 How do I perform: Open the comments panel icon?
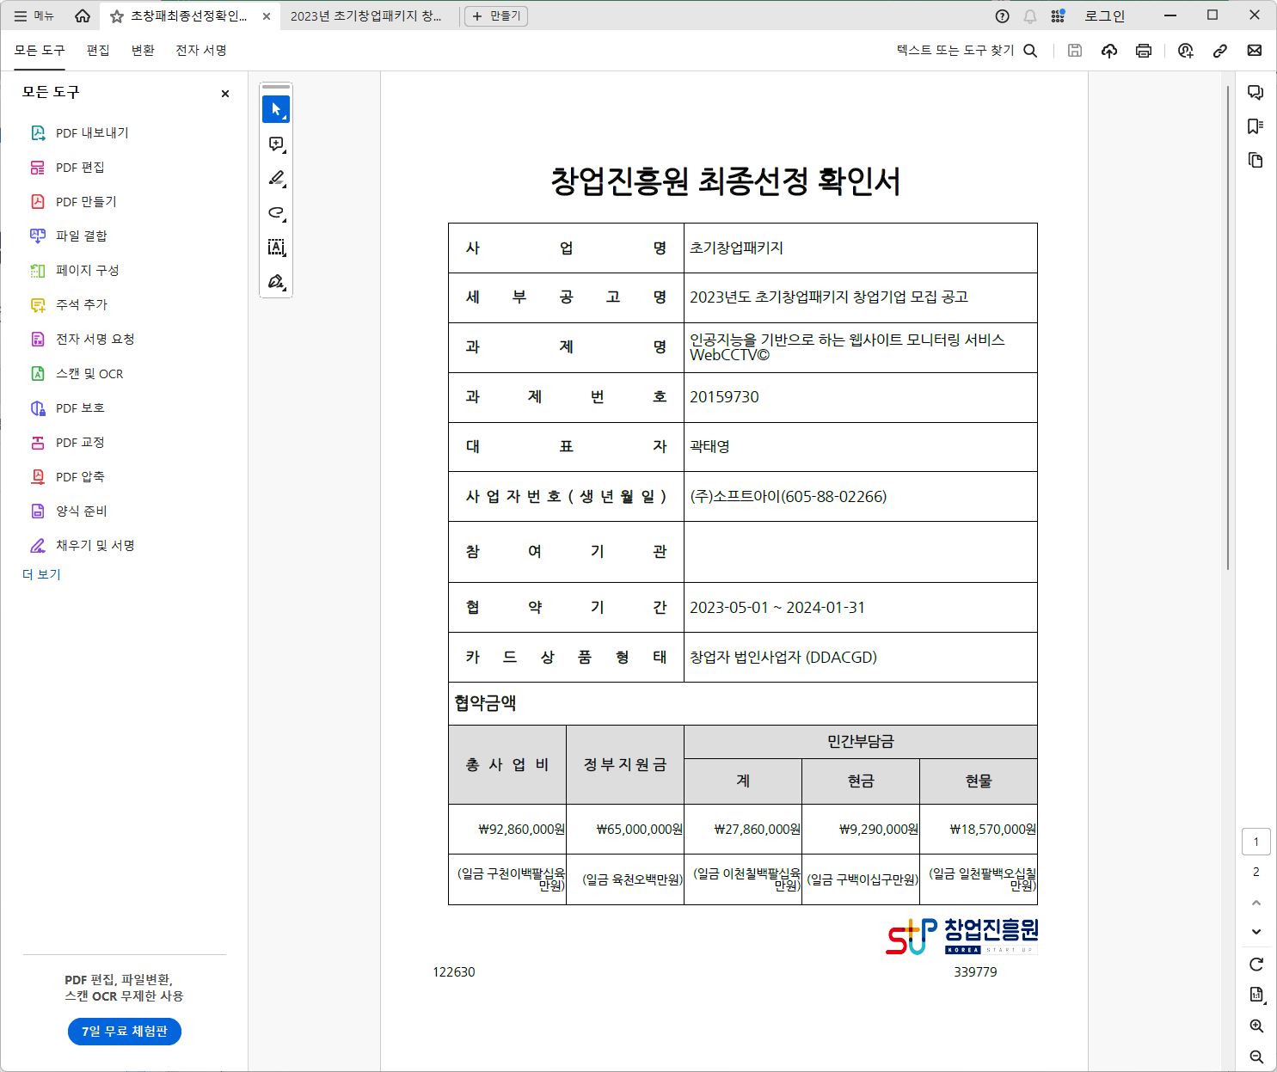point(1256,92)
